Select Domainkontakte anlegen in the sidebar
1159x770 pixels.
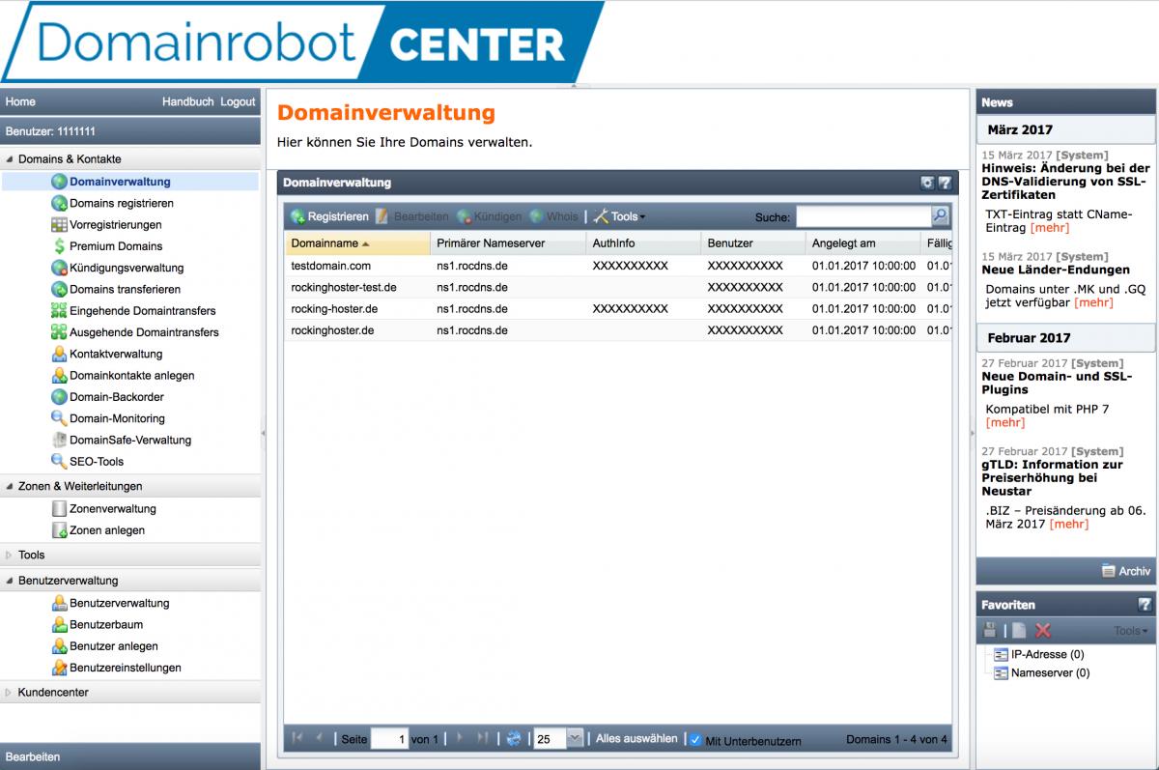click(131, 376)
